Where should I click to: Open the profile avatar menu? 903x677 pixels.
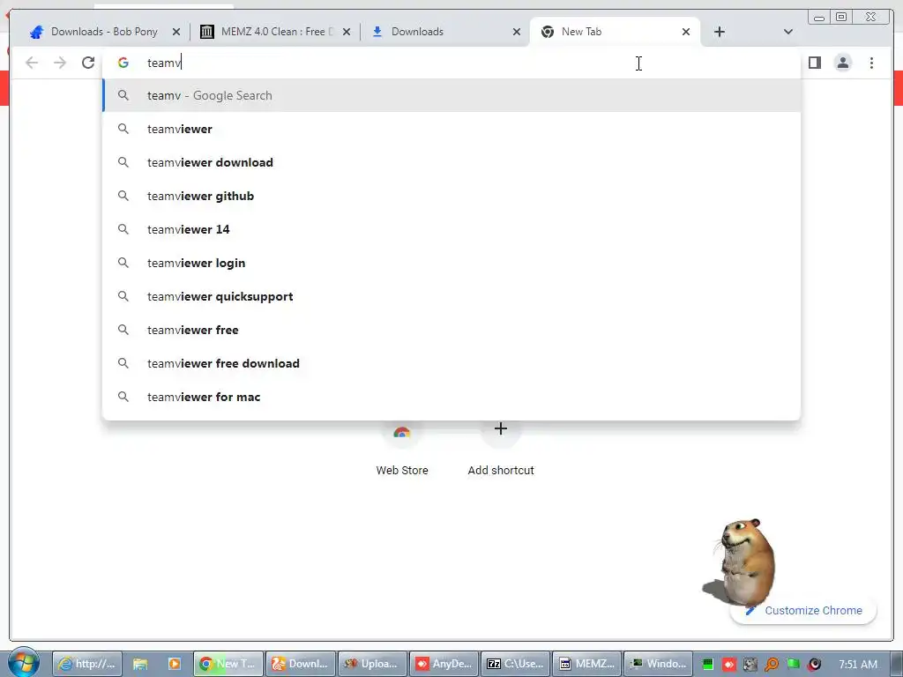tap(842, 63)
